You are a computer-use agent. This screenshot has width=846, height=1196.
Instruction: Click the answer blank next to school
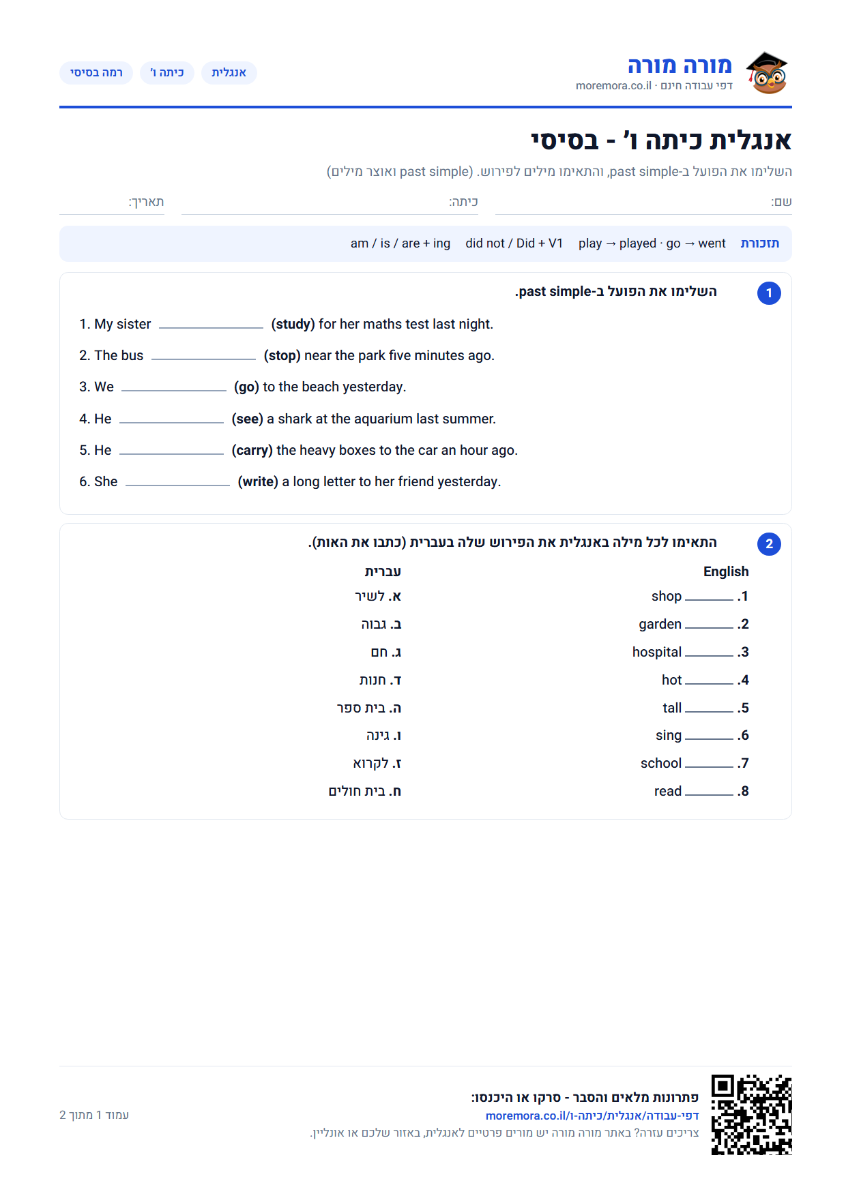709,764
